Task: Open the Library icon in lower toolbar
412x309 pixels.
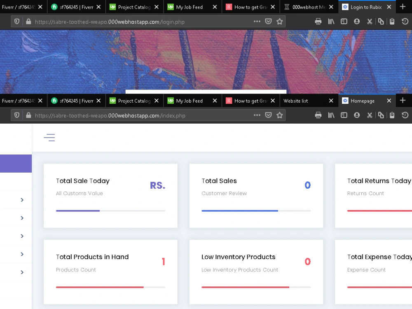Action: 331,115
